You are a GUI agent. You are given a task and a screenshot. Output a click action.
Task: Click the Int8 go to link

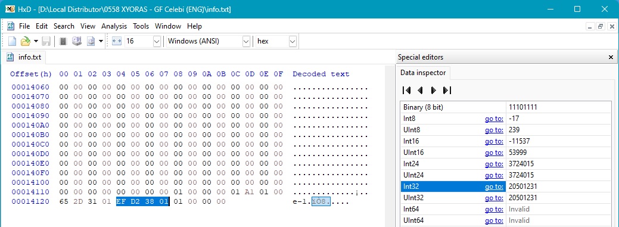pos(494,119)
